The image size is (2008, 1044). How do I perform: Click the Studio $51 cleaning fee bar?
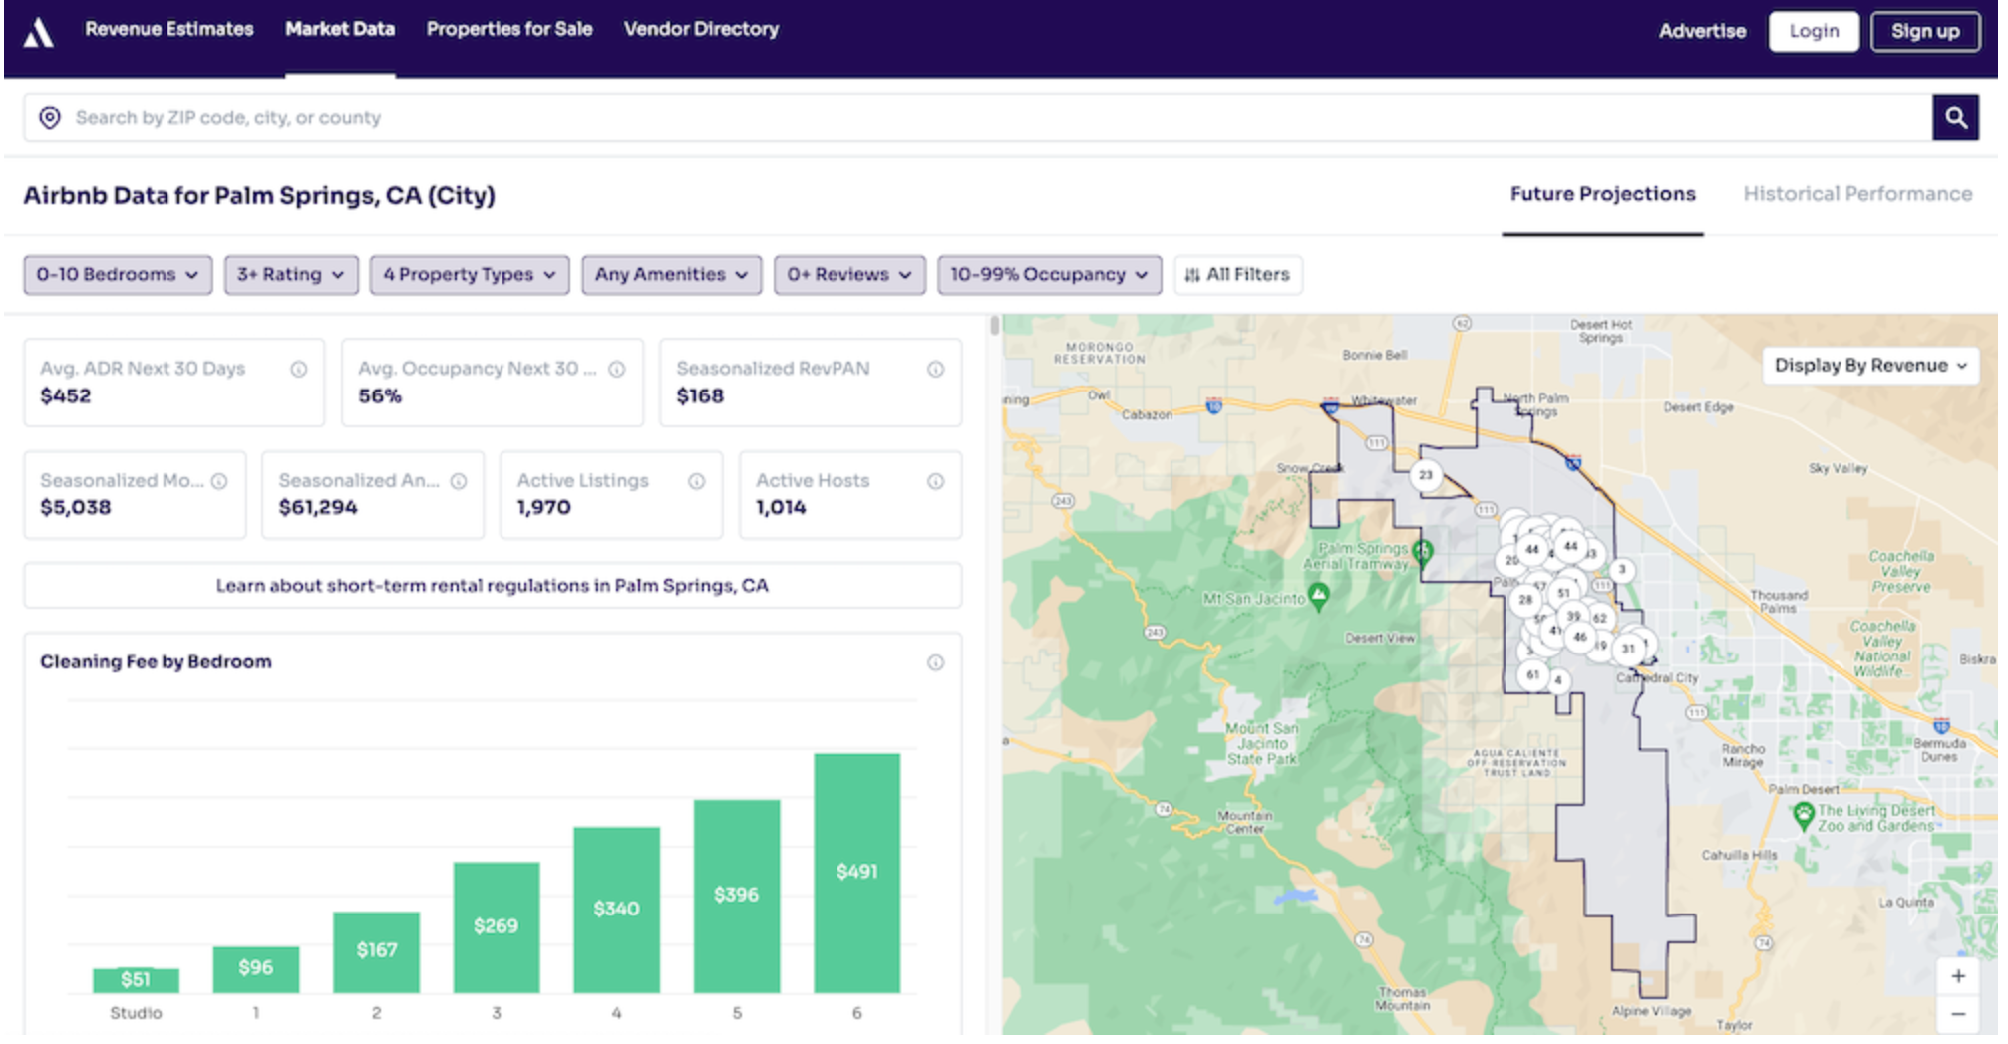coord(136,980)
